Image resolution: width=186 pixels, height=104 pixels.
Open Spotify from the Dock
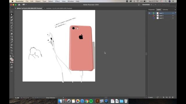click(91, 101)
